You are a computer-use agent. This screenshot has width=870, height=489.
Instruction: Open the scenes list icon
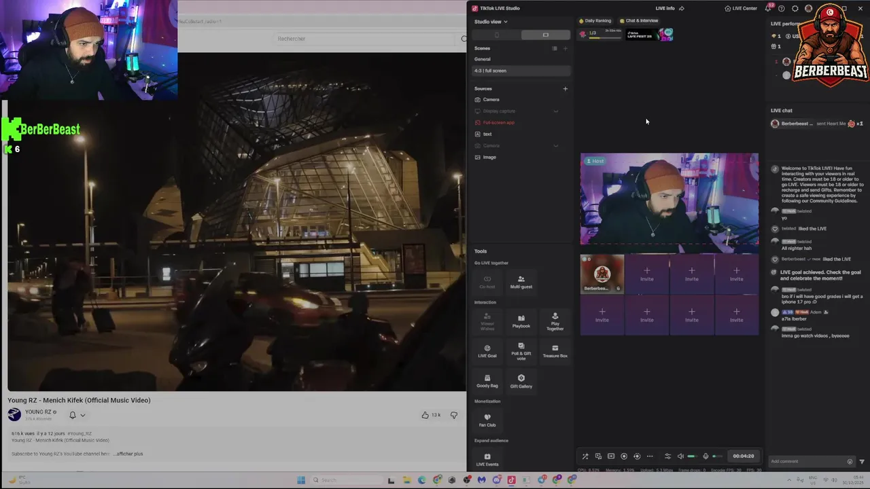[555, 48]
